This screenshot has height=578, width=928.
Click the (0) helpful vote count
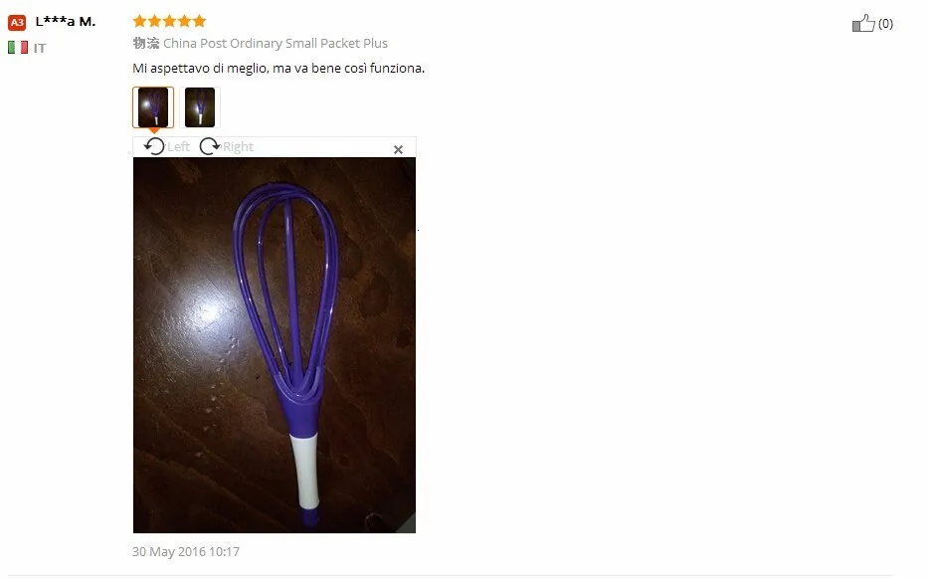pyautogui.click(x=885, y=24)
